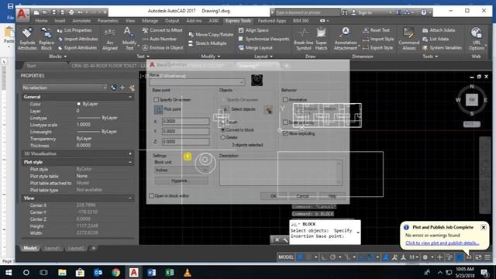Open Command Aliases editor

pos(408,39)
